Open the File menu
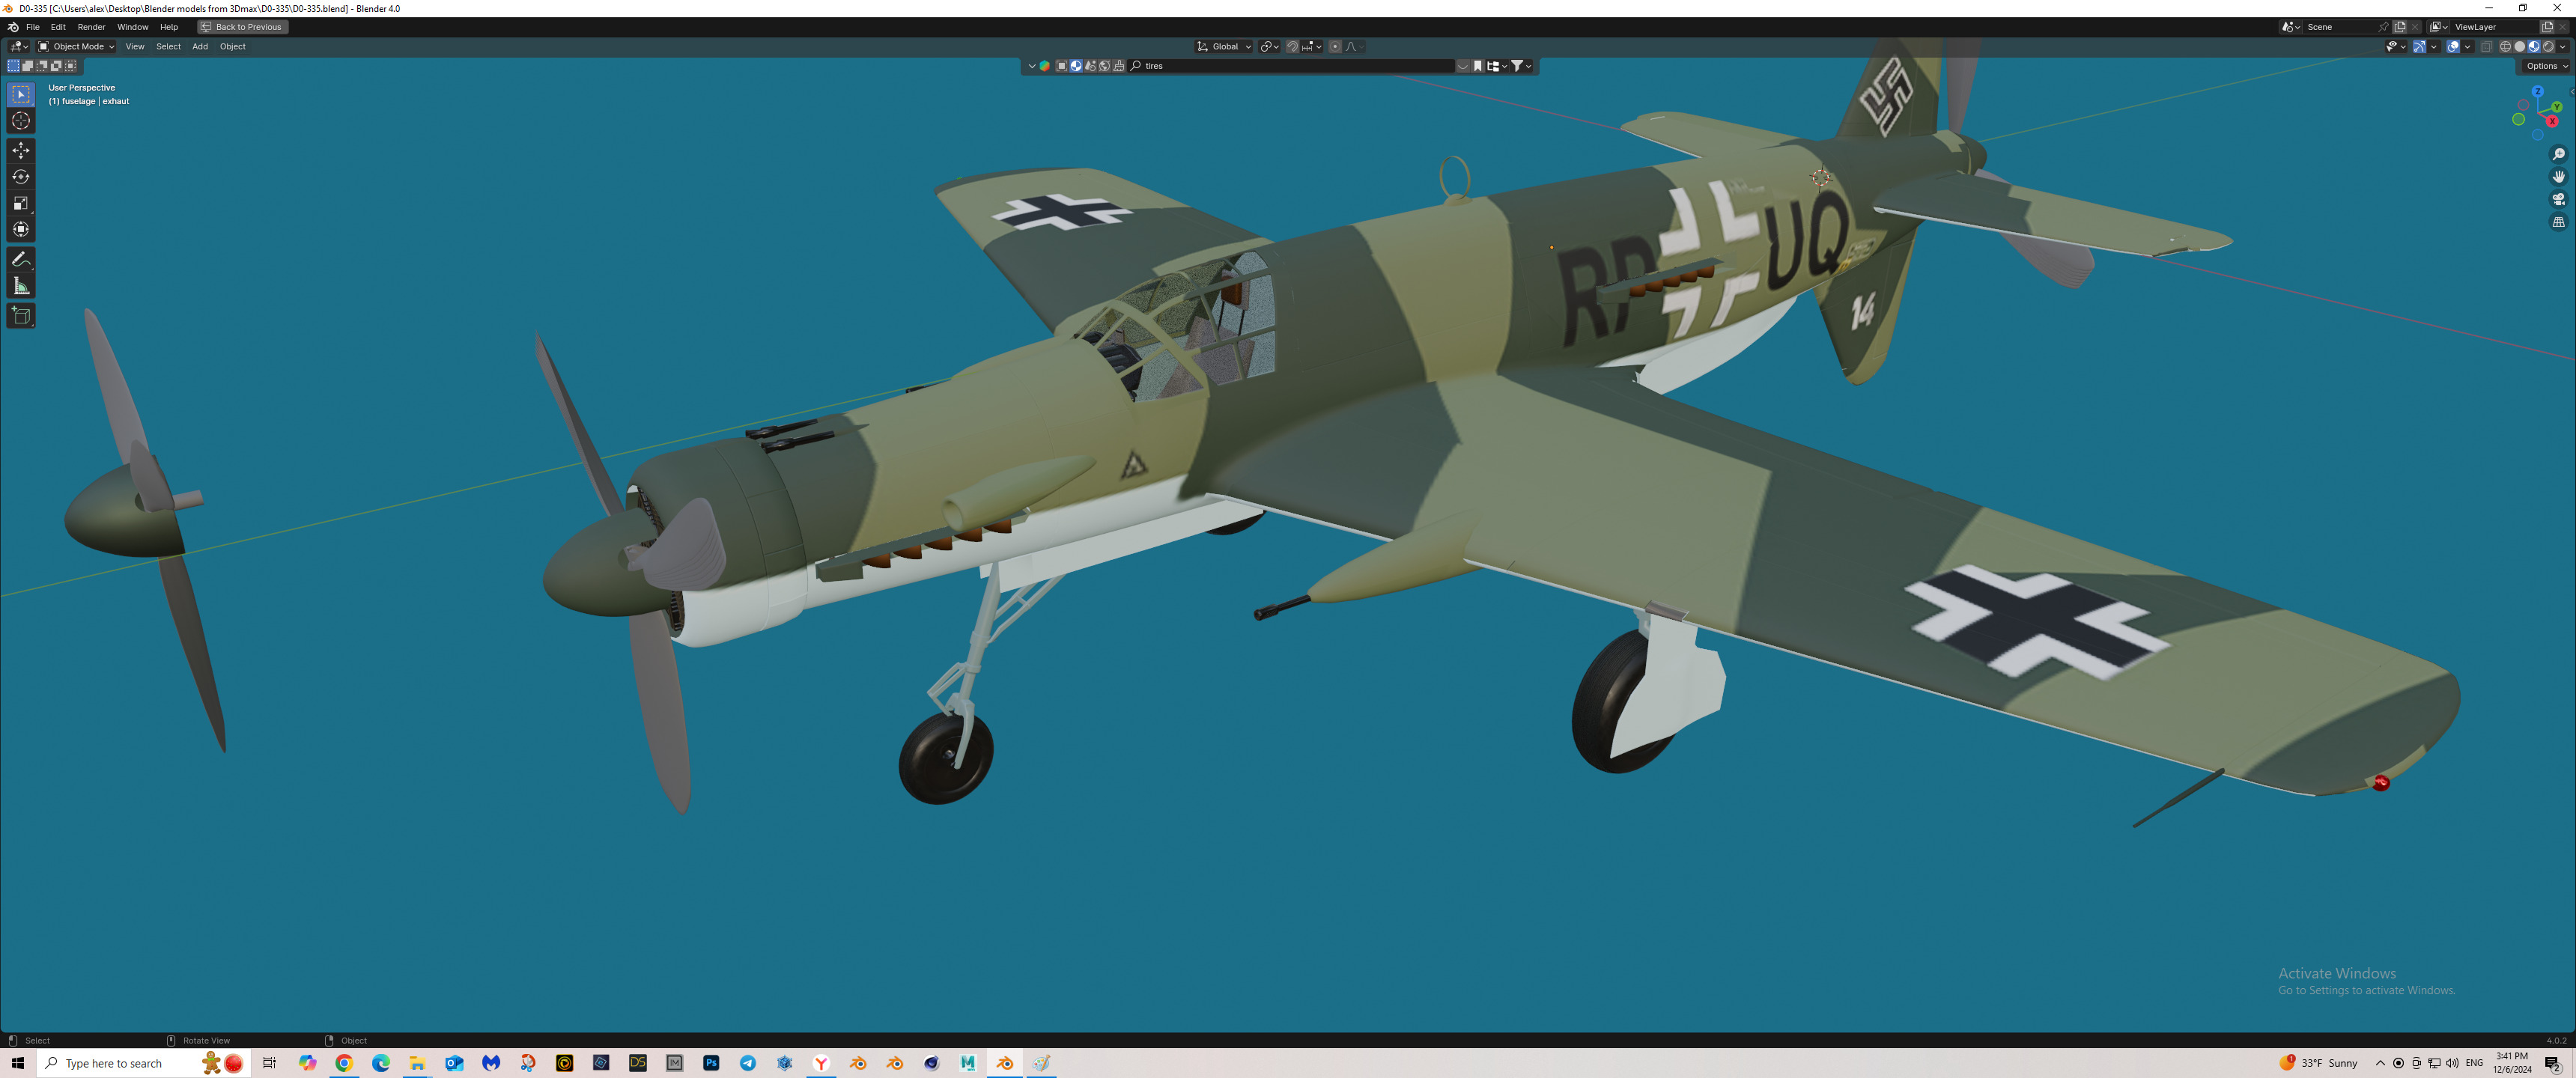This screenshot has width=2576, height=1078. [33, 27]
